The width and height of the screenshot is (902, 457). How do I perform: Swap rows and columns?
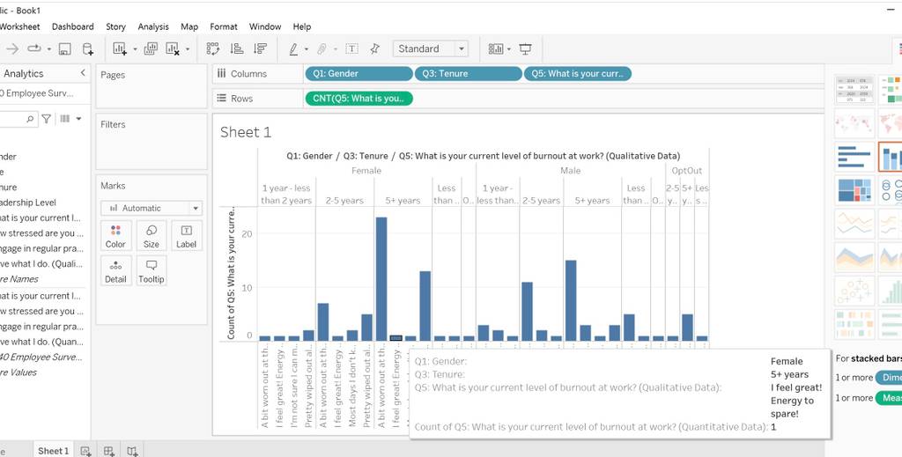pos(213,48)
